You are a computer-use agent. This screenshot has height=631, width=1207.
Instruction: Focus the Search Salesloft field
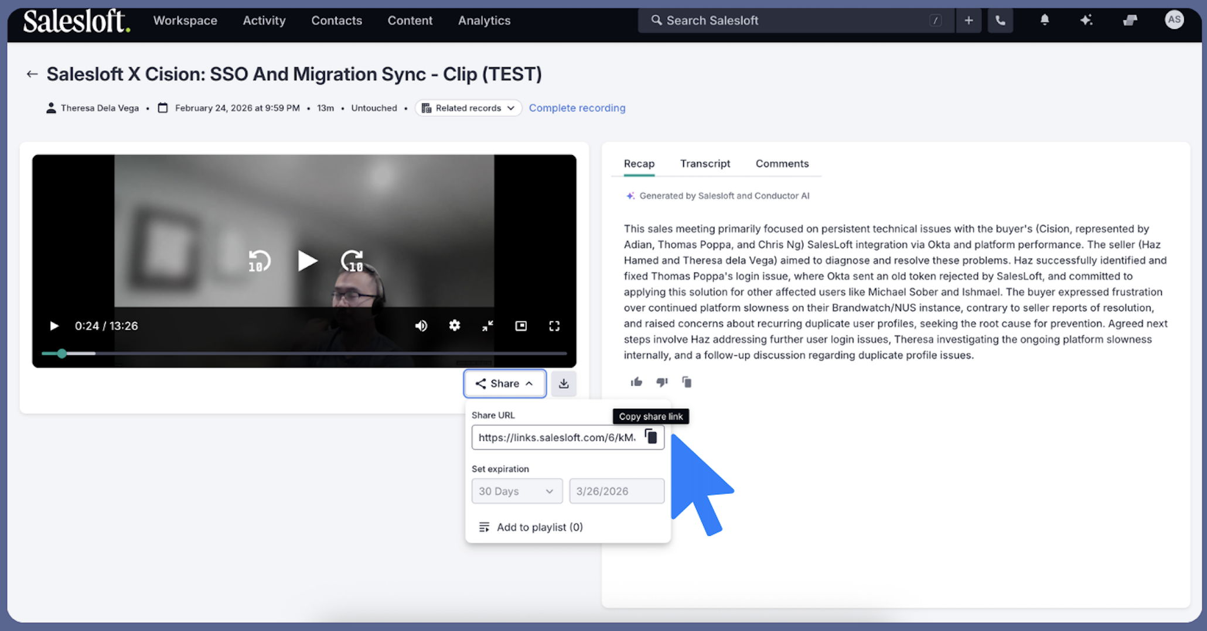coord(796,20)
